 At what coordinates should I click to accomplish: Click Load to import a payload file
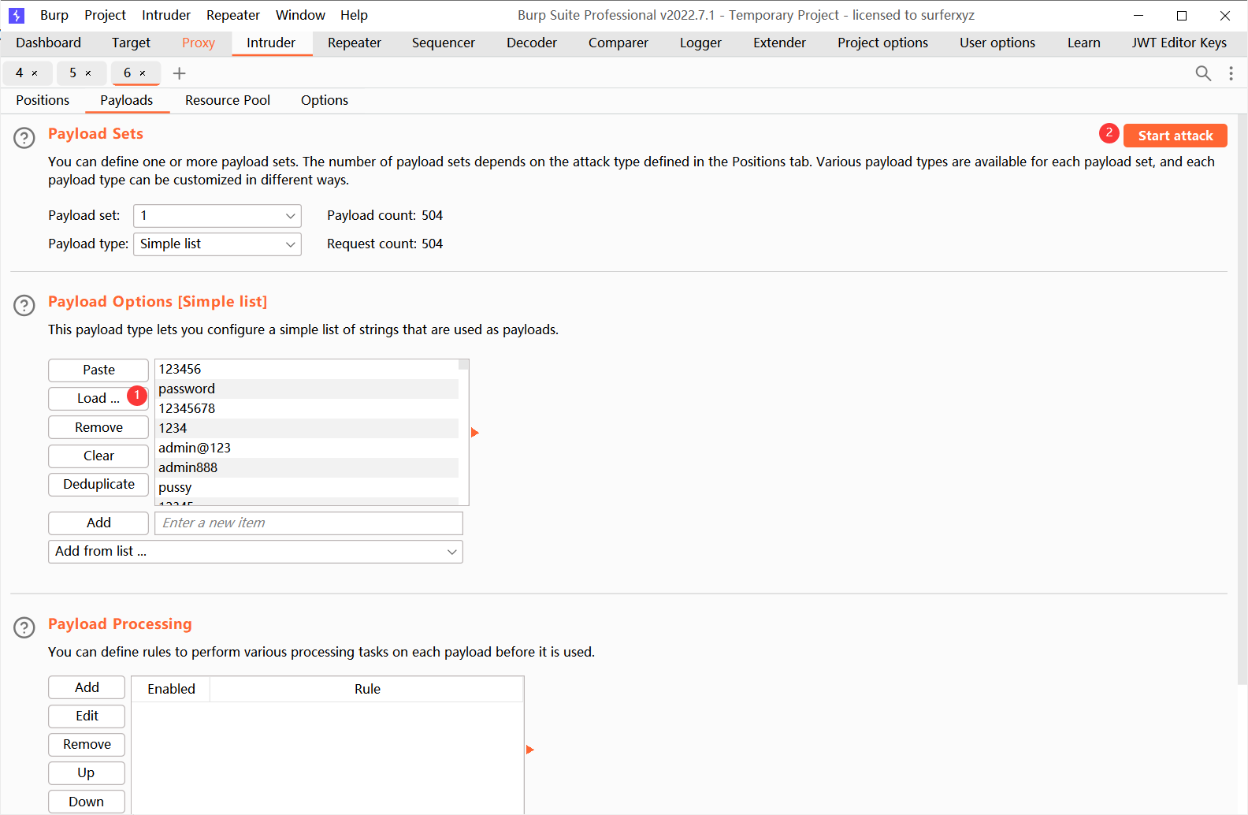[x=98, y=399]
